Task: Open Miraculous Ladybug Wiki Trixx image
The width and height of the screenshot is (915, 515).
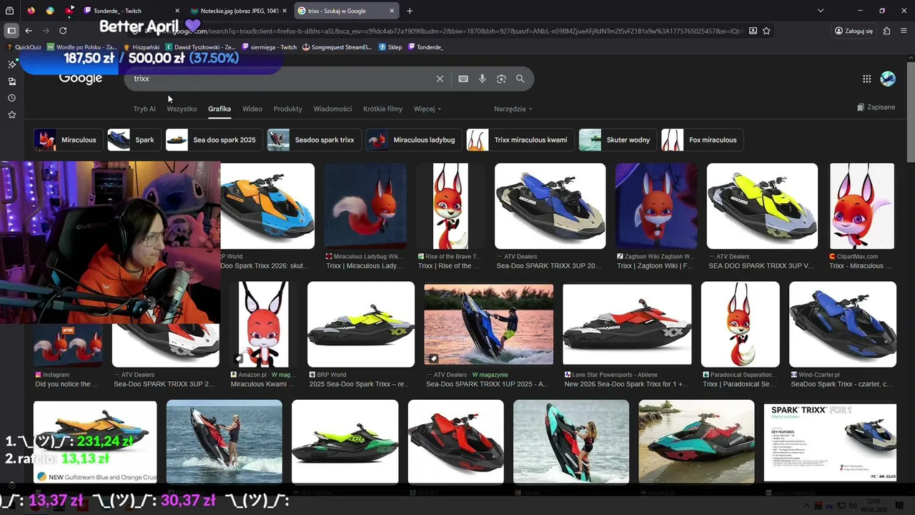Action: pos(365,206)
